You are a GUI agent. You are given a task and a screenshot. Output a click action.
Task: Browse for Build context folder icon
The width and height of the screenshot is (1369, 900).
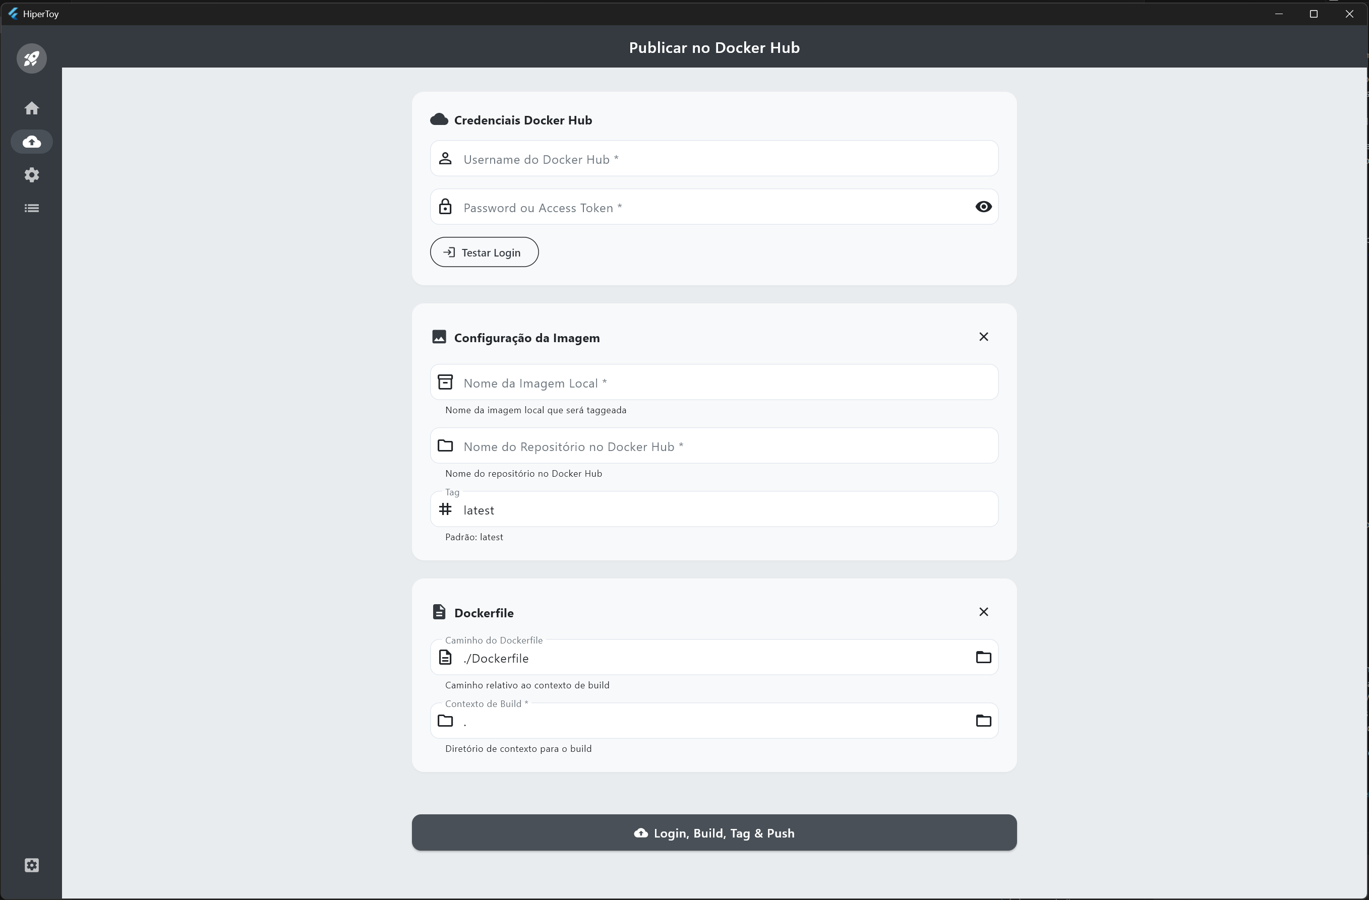tap(983, 720)
